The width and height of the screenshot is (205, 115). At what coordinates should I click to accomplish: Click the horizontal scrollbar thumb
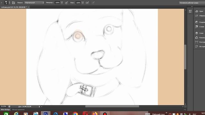click(112, 106)
